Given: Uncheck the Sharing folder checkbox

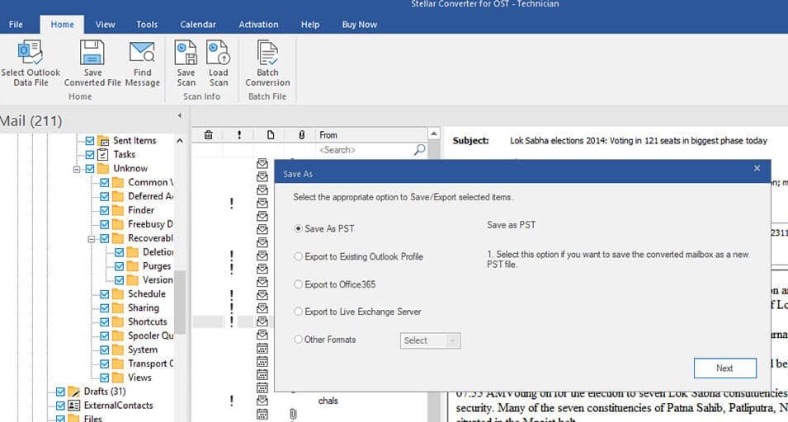Looking at the screenshot, I should click(x=105, y=308).
